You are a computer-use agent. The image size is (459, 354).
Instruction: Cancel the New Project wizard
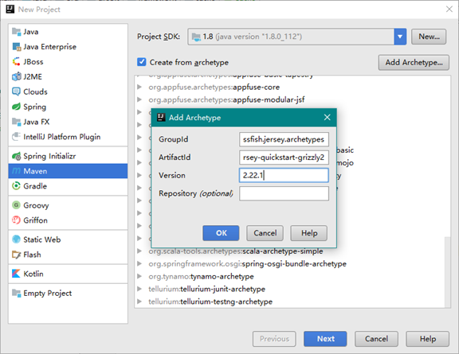376,339
